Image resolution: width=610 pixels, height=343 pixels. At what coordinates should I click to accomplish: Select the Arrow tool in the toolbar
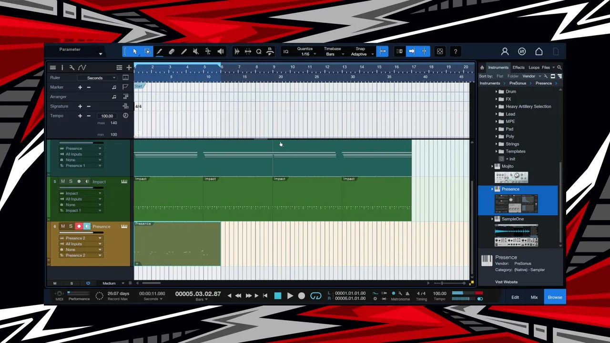point(135,51)
